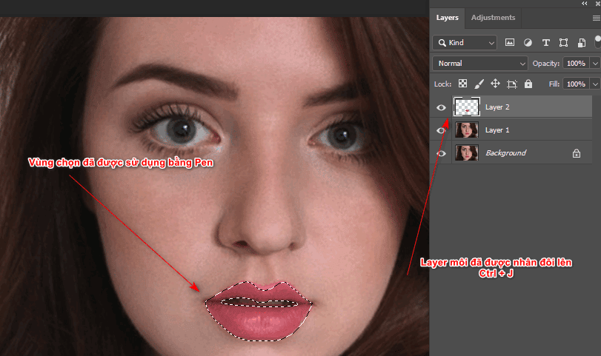
Task: Select the Layer 2 thumbnail
Action: point(466,107)
